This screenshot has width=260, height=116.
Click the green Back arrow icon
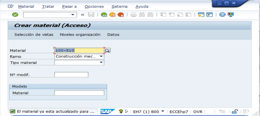(104, 15)
